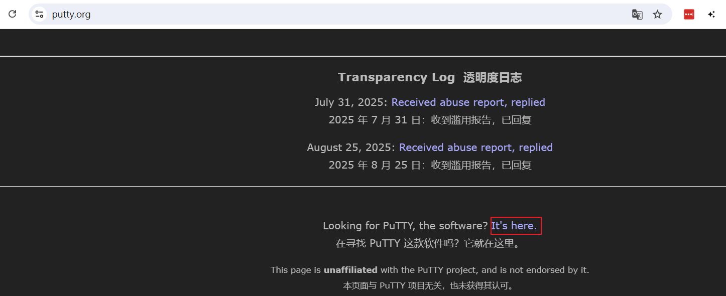Click "Looking for PuTTY, the software?" text
726x296 pixels.
pos(405,226)
